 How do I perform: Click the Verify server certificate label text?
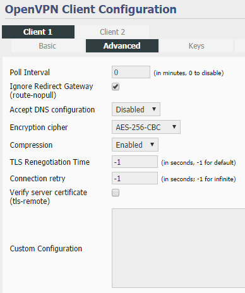(x=49, y=197)
